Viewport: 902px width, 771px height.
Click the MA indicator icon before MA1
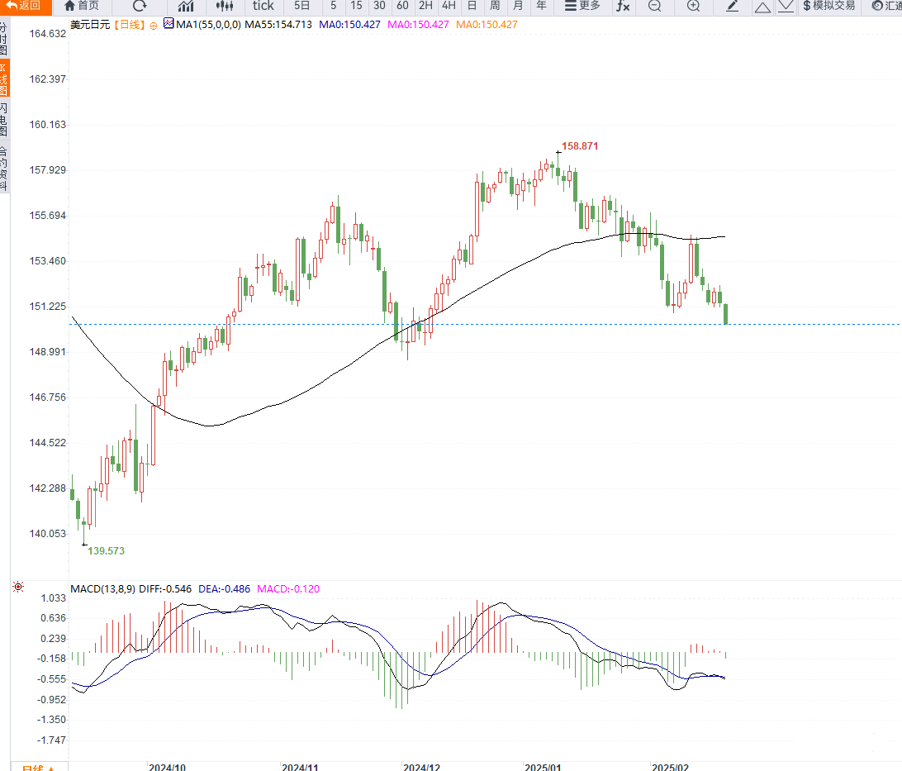pos(169,24)
